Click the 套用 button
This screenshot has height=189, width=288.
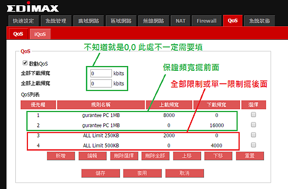pyautogui.click(x=143, y=173)
